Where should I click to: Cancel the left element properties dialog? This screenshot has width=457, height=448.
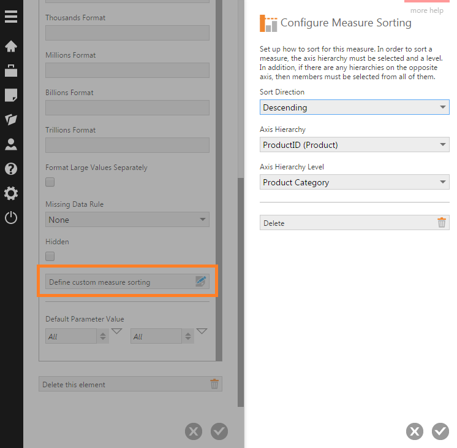tap(194, 431)
